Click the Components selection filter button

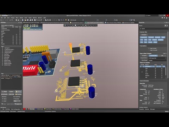(144, 37)
